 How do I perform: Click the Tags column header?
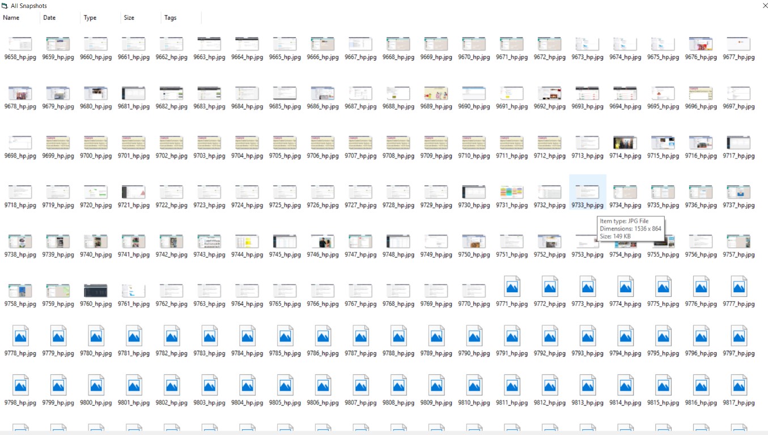[170, 18]
